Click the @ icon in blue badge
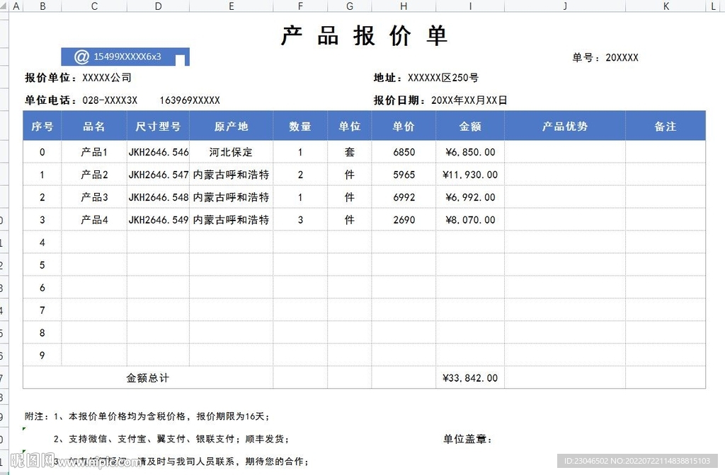Image resolution: width=725 pixels, height=475 pixels. [x=81, y=57]
